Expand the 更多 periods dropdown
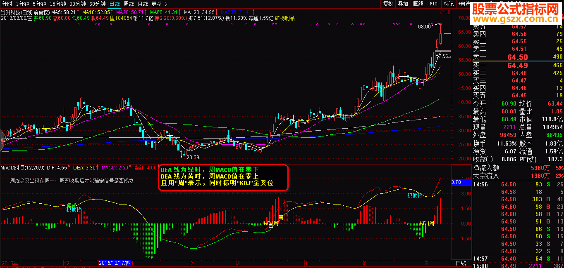Viewport: 564px width, 268px height. (x=159, y=4)
